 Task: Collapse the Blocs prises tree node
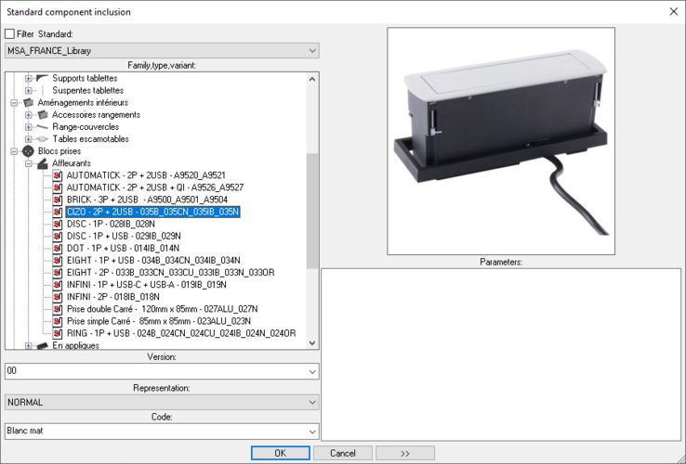(14, 151)
